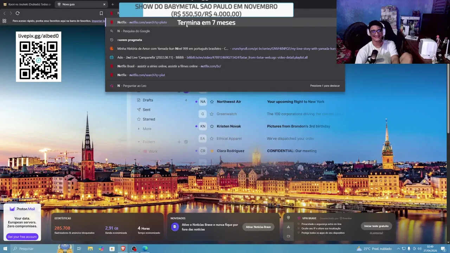Click Get your free account button
450x253 pixels.
click(x=22, y=237)
